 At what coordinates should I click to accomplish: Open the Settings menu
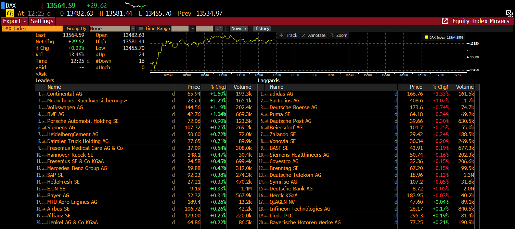coord(42,21)
